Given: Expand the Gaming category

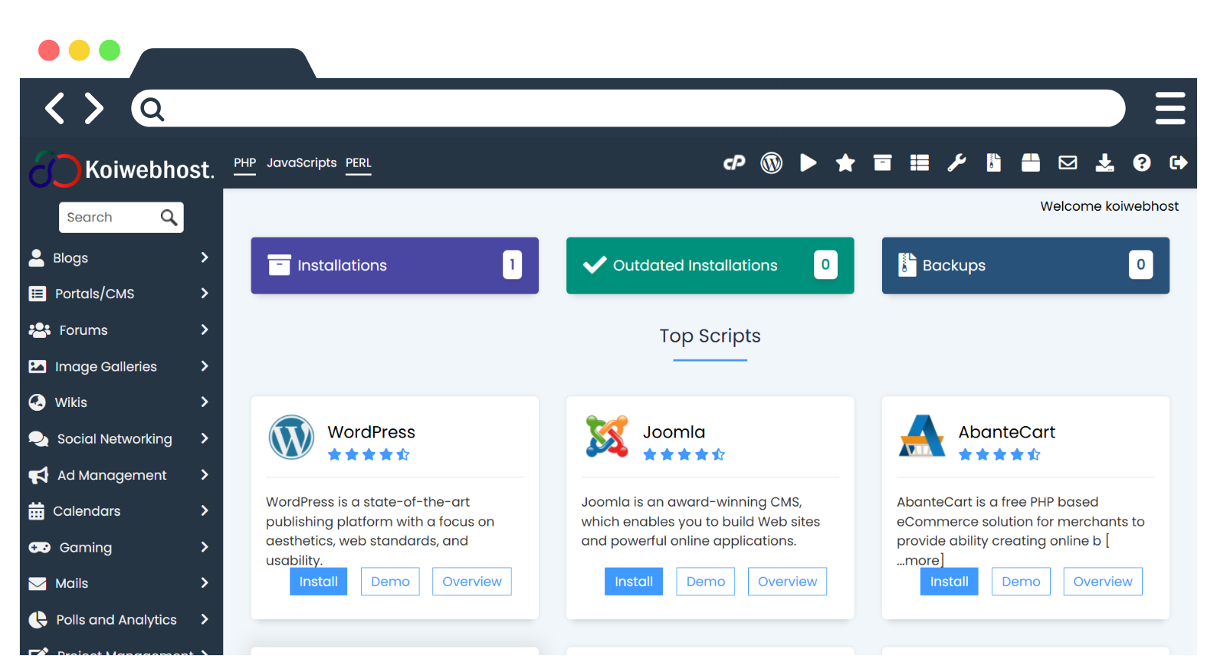Looking at the screenshot, I should 119,547.
